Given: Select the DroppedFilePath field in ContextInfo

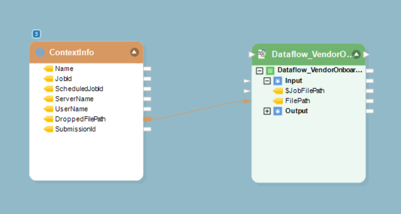Looking at the screenshot, I should 80,119.
